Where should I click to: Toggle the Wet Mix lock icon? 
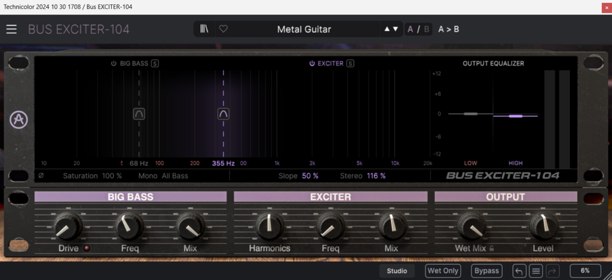tap(491, 248)
